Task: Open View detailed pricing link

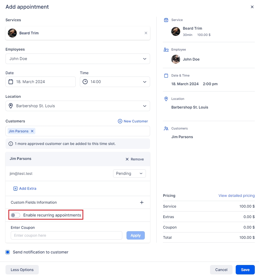Action: pos(236,196)
